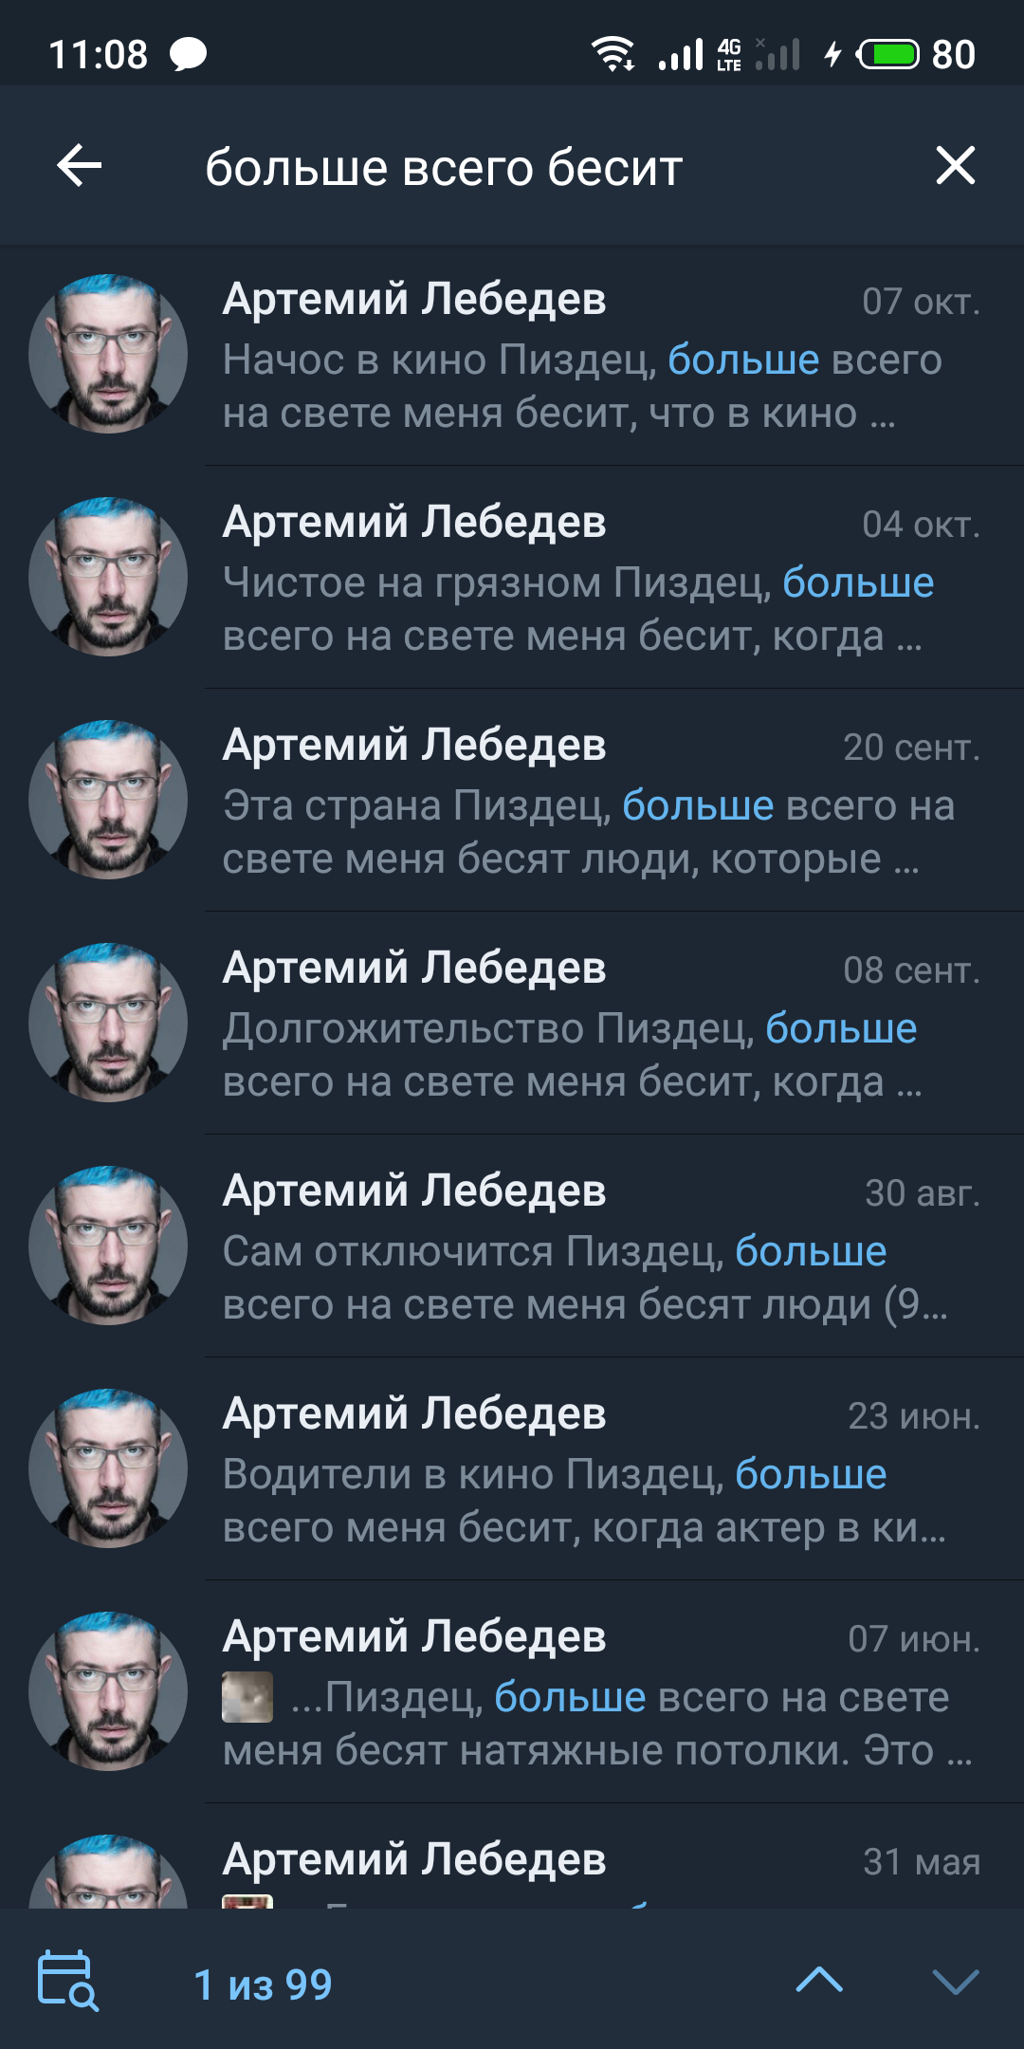This screenshot has width=1024, height=2049.
Task: Tap image thumbnail in 07 июн. message preview
Action: click(x=247, y=1697)
